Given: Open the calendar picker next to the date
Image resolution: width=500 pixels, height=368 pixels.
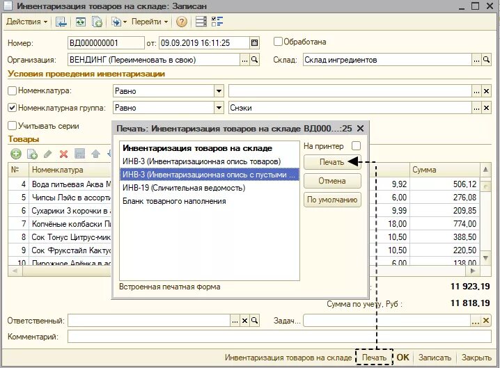Looking at the screenshot, I should (x=254, y=42).
